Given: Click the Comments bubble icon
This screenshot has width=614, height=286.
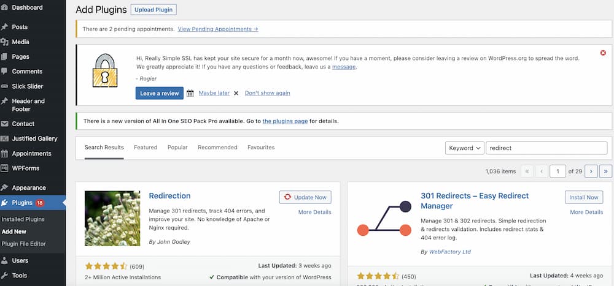Looking at the screenshot, I should click(x=4, y=72).
